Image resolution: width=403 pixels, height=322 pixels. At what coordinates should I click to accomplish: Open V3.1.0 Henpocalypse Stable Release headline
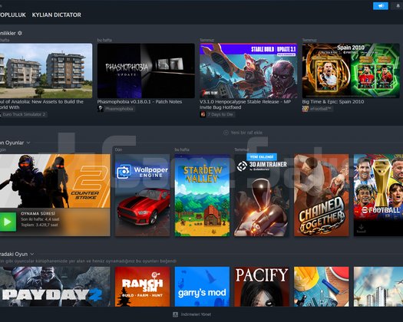[246, 104]
